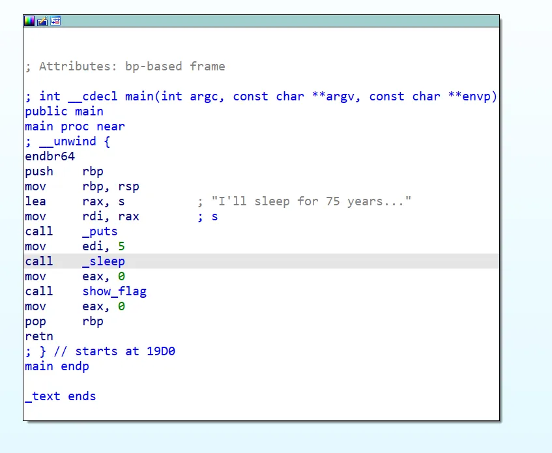The image size is (552, 453).
Task: Select the 'main proc near' line
Action: 74,126
